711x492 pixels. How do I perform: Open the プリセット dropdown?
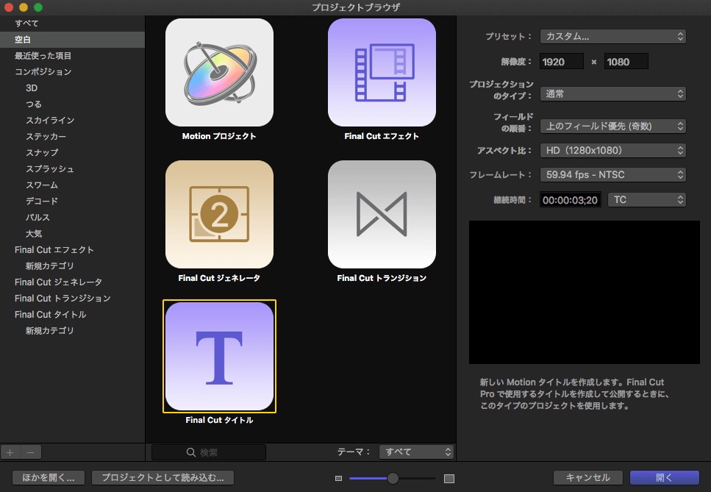[x=612, y=35]
